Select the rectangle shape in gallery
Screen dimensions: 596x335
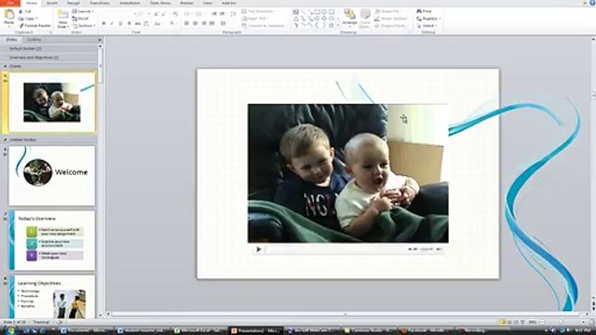point(317,11)
